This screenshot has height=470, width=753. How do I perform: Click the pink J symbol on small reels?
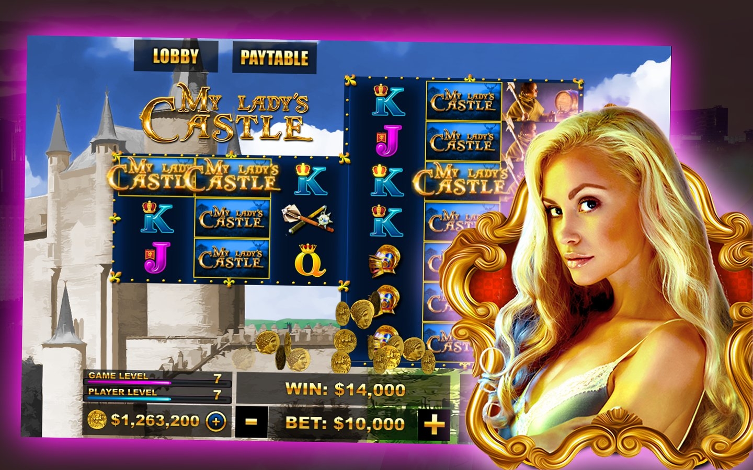(156, 257)
